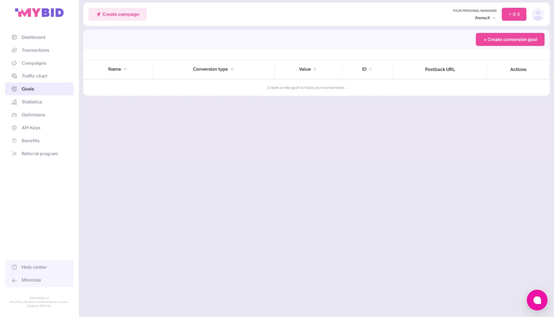Click Create conversion goal button
This screenshot has height=317, width=554.
510,39
